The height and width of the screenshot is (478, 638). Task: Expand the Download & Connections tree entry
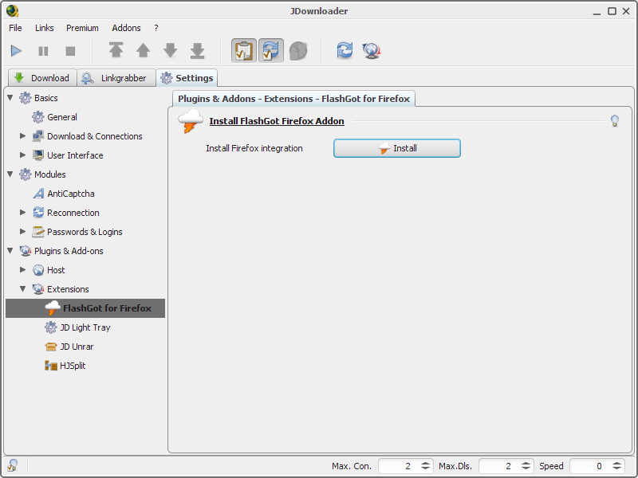point(23,136)
